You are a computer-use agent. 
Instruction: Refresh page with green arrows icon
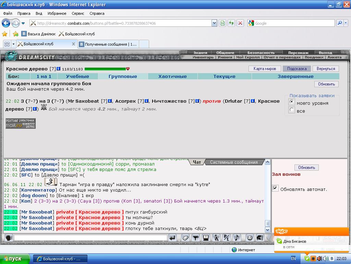tap(231, 23)
